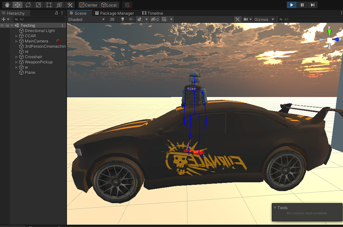Click the Hierarchy search field
This screenshot has width=343, height=227.
pyautogui.click(x=40, y=19)
